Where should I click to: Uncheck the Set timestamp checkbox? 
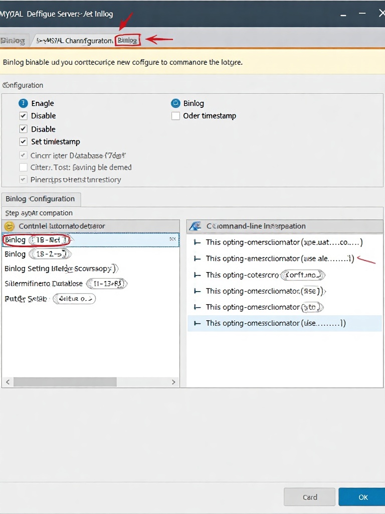pyautogui.click(x=23, y=142)
